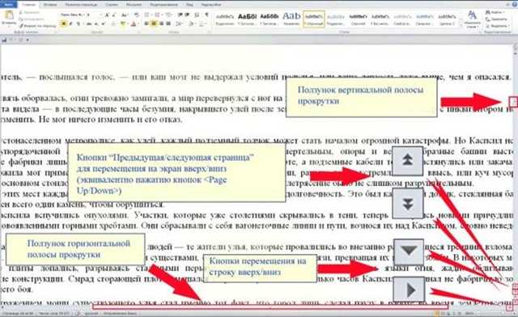Image resolution: width=518 pixels, height=317 pixels.
Task: Open the Clipboard group dialog launcher
Action: [55, 32]
